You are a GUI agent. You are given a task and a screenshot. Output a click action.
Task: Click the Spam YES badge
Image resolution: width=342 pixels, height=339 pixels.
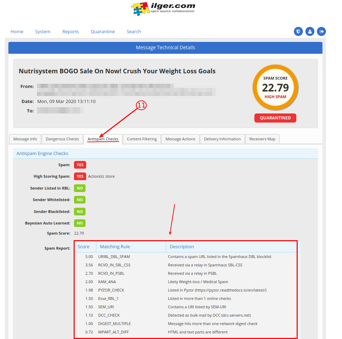click(x=80, y=165)
